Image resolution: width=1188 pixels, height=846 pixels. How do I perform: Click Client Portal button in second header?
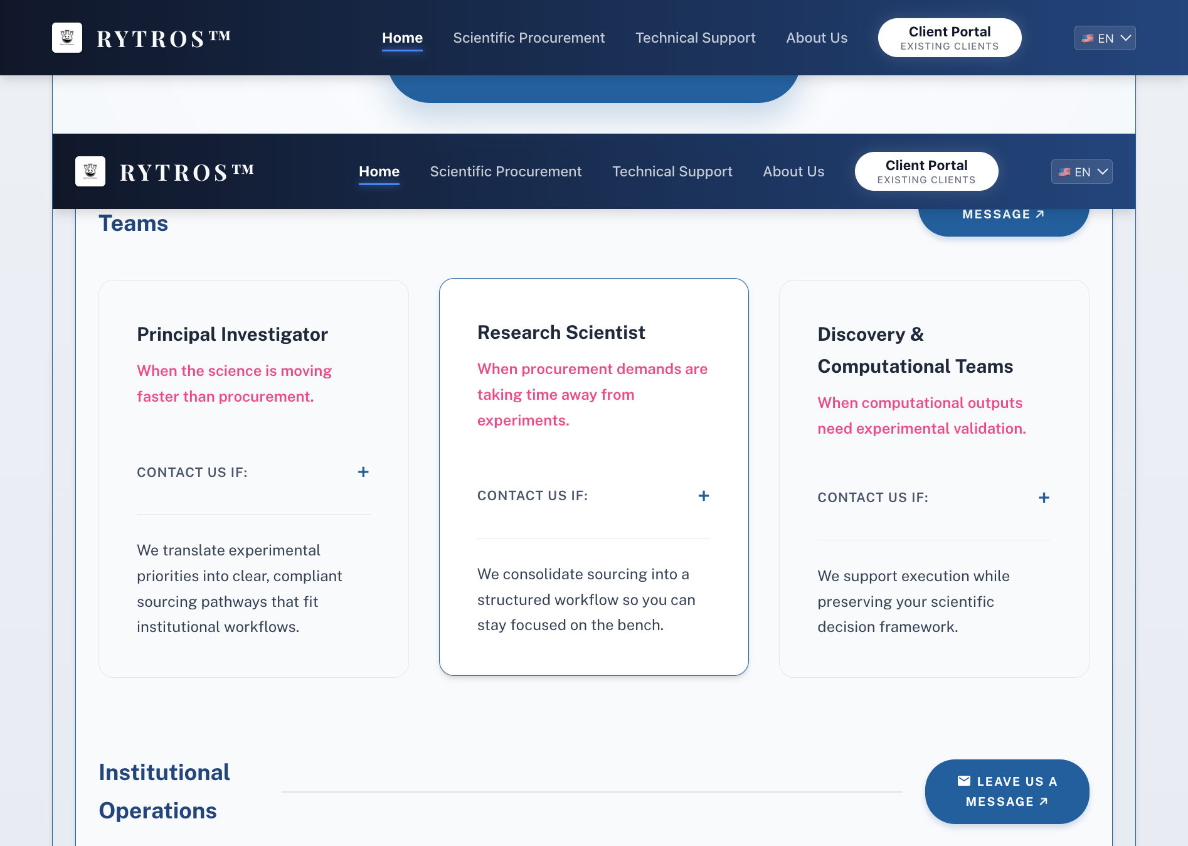click(x=926, y=171)
